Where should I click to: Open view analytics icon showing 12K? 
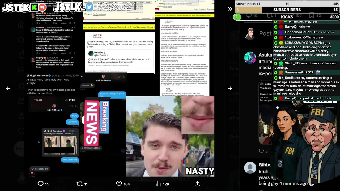point(158,184)
